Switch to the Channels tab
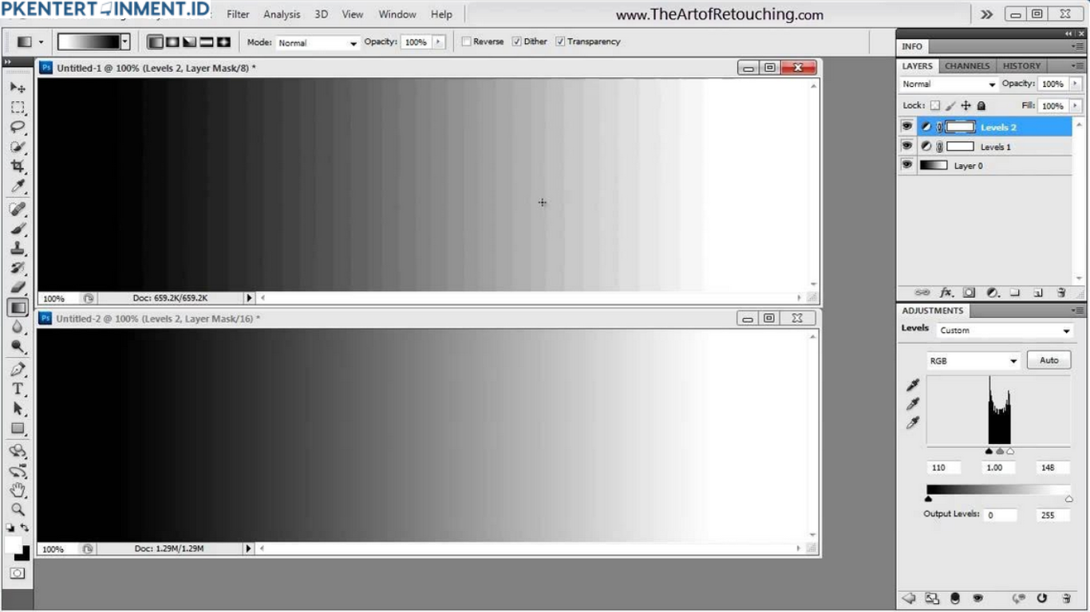Screen dimensions: 1090x612 [x=967, y=66]
